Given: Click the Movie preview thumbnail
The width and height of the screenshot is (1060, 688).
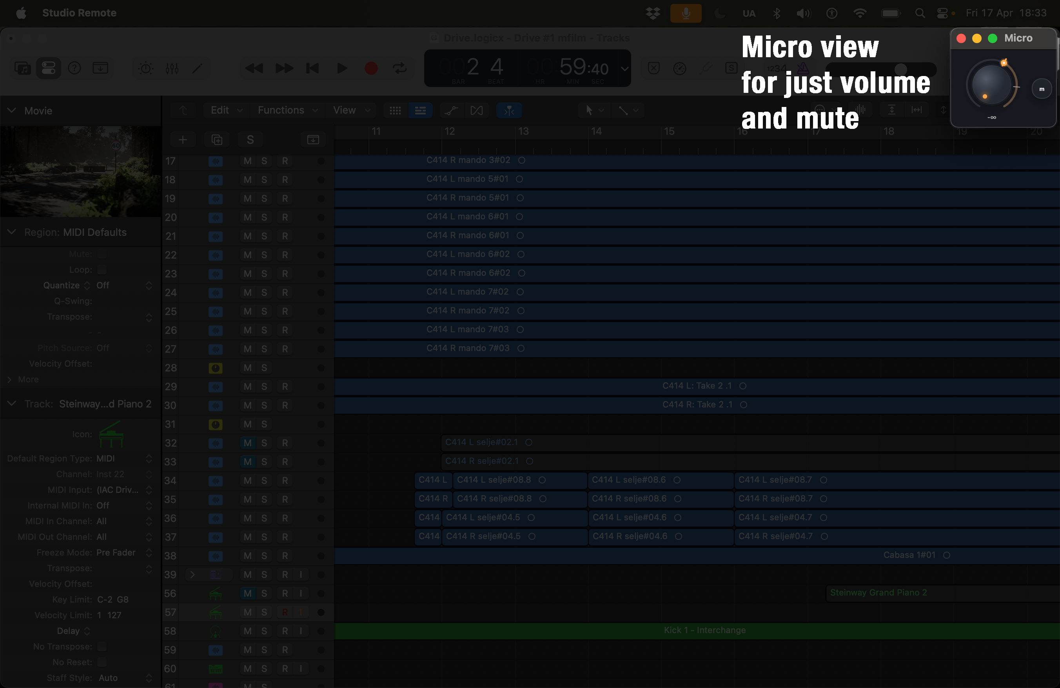Looking at the screenshot, I should pos(80,171).
